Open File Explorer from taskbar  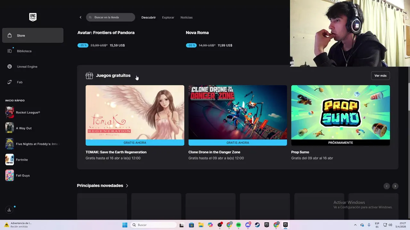(x=201, y=225)
